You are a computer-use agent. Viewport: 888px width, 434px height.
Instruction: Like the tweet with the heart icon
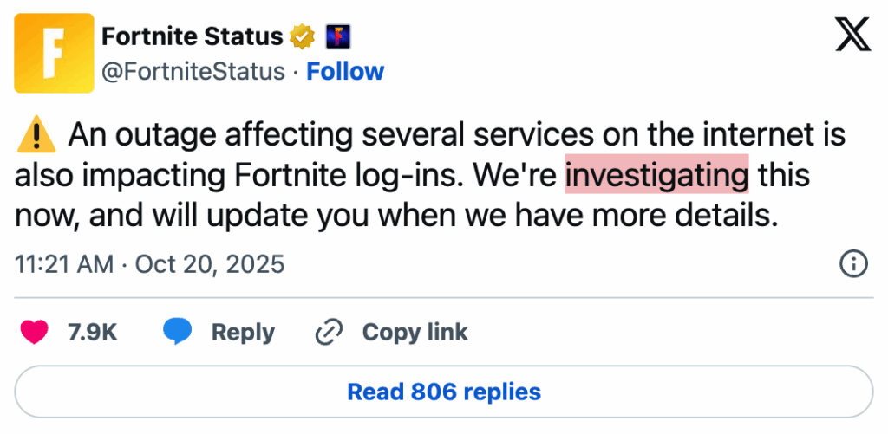(x=35, y=332)
